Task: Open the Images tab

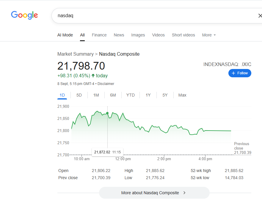Action: point(138,35)
